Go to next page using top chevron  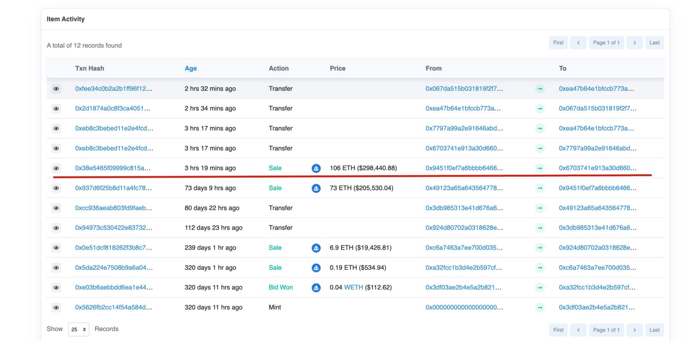(x=634, y=43)
